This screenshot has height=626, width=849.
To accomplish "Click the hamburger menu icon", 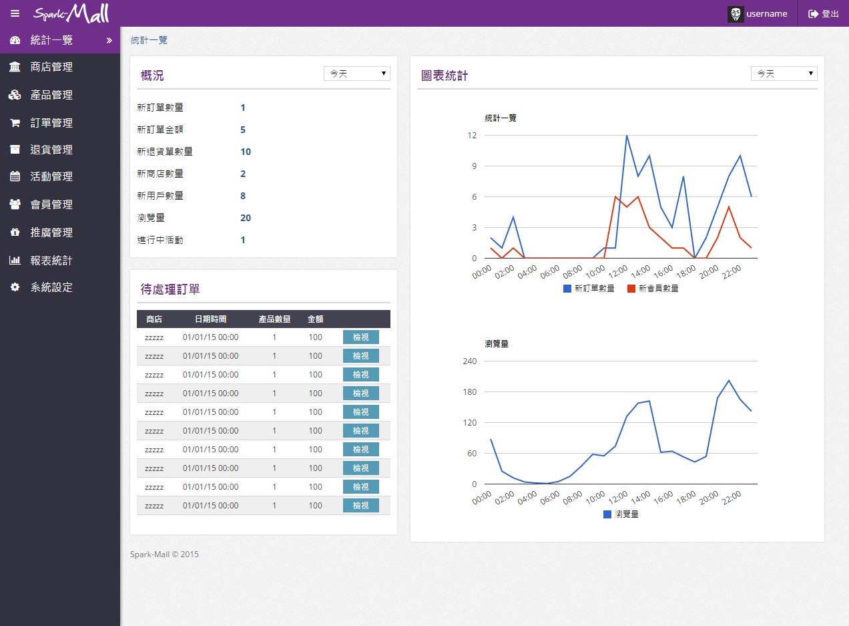I will point(15,13).
